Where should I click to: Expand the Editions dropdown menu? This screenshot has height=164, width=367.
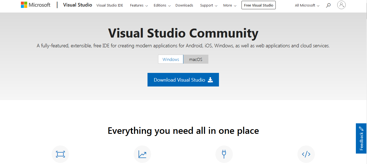(x=162, y=5)
